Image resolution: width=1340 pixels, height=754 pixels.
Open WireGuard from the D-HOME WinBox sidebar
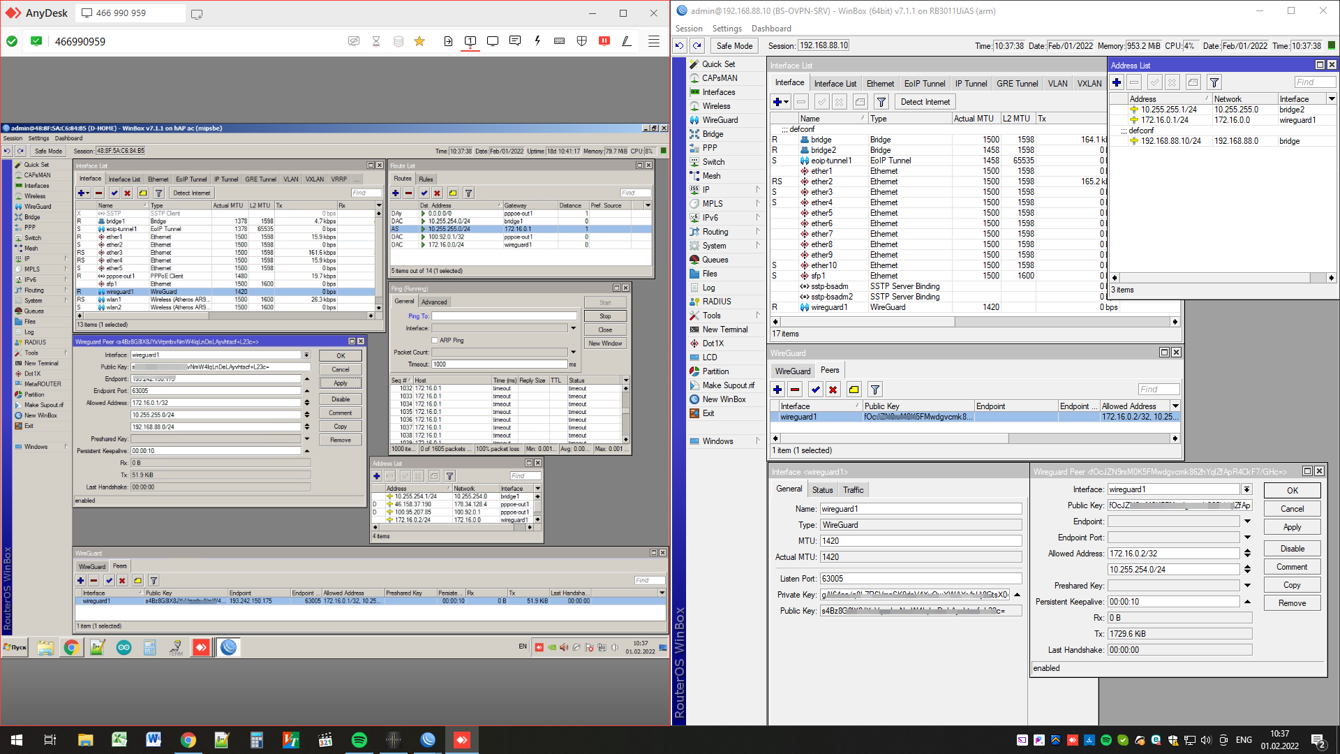(x=37, y=207)
